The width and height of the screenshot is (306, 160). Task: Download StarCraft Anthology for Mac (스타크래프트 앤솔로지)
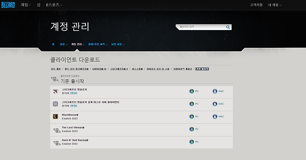(x=218, y=91)
